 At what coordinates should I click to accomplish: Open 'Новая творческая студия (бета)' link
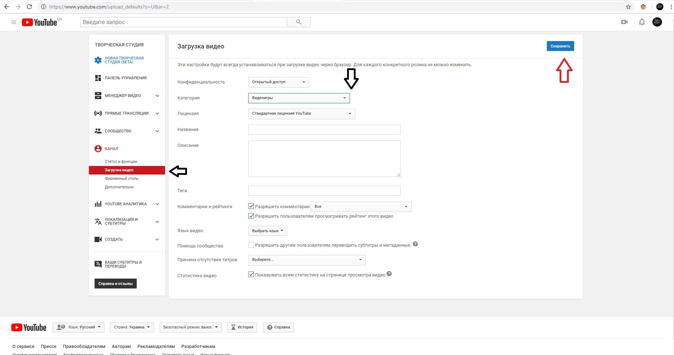click(124, 60)
